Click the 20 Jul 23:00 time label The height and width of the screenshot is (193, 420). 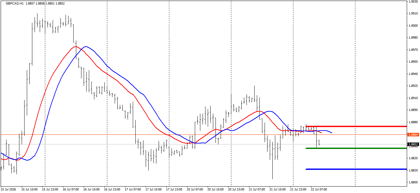(236, 189)
